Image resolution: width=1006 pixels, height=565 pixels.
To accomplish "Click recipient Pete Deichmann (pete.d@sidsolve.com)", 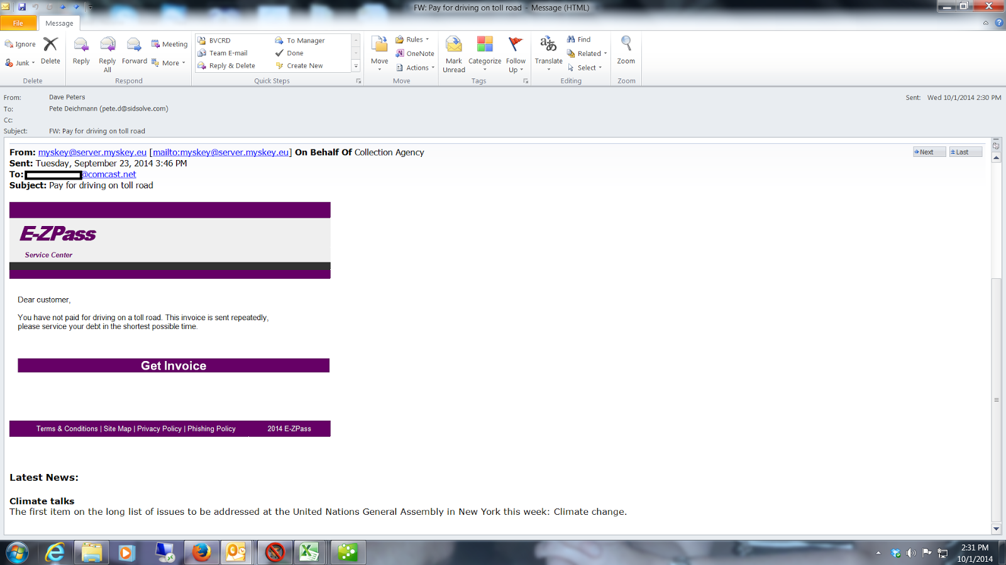I will (x=109, y=109).
